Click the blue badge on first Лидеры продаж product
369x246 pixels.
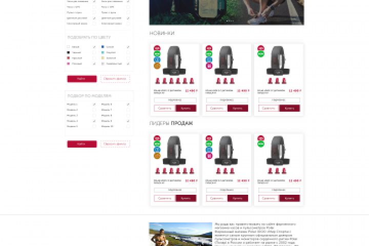tap(157, 150)
